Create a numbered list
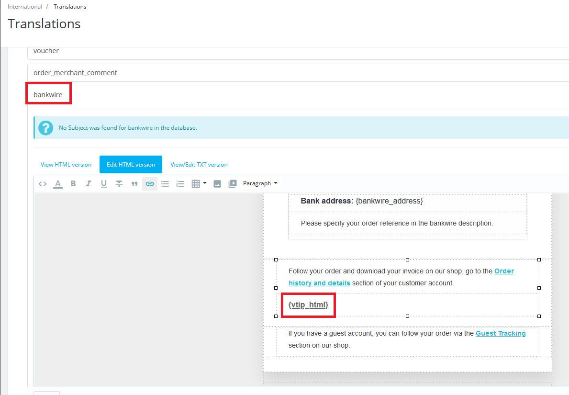 180,184
